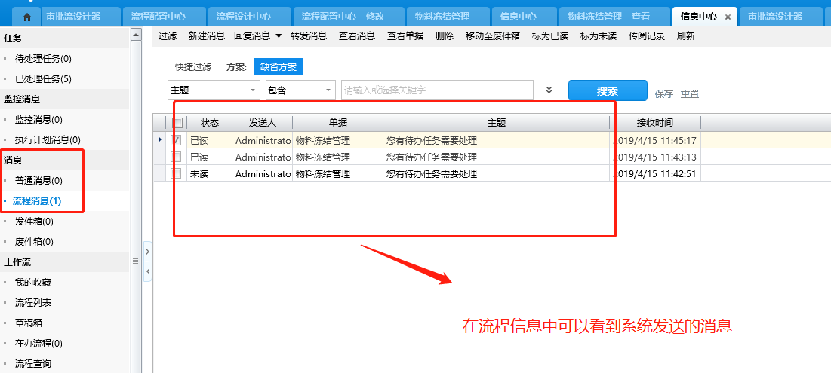831x373 pixels.
Task: Sort by 接收时间 column header
Action: point(655,123)
